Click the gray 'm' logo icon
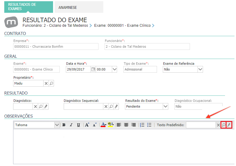236x166 pixels. point(11,22)
